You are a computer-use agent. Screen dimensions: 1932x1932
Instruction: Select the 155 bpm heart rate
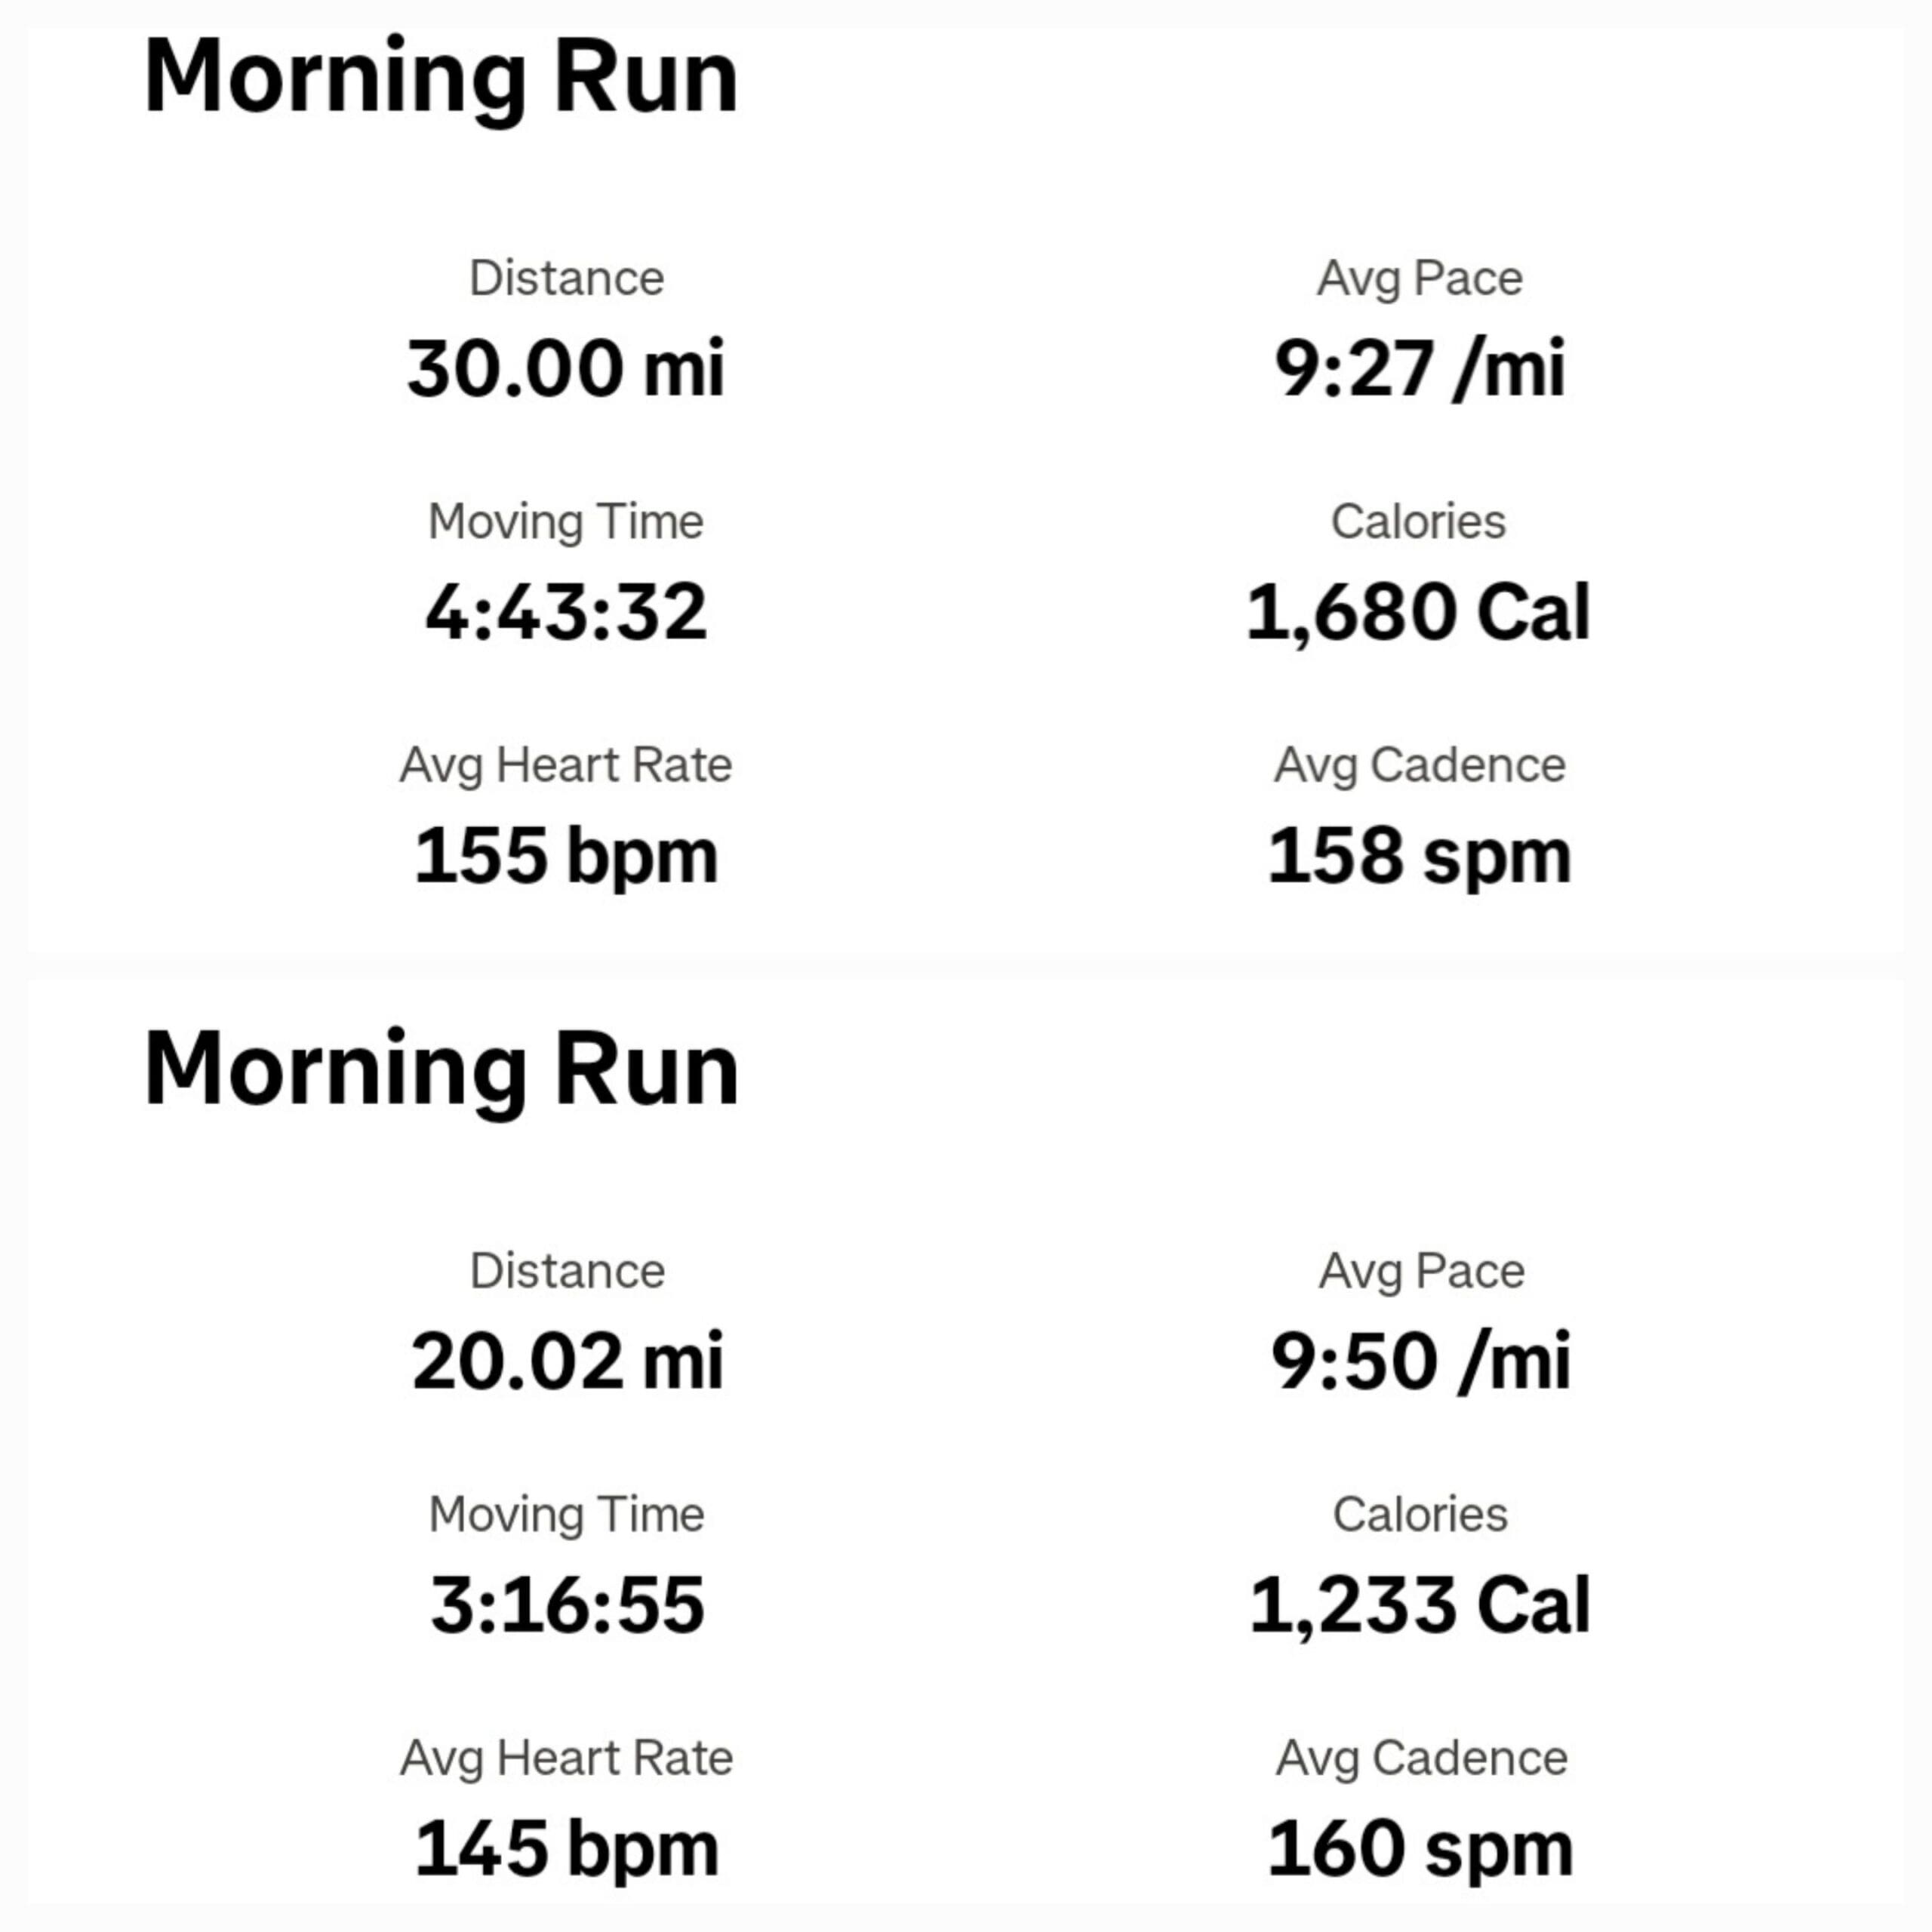(x=566, y=856)
